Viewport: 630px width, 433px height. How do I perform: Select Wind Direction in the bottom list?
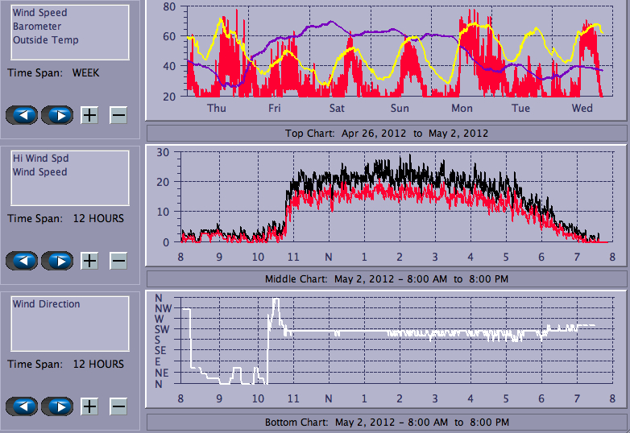46,304
